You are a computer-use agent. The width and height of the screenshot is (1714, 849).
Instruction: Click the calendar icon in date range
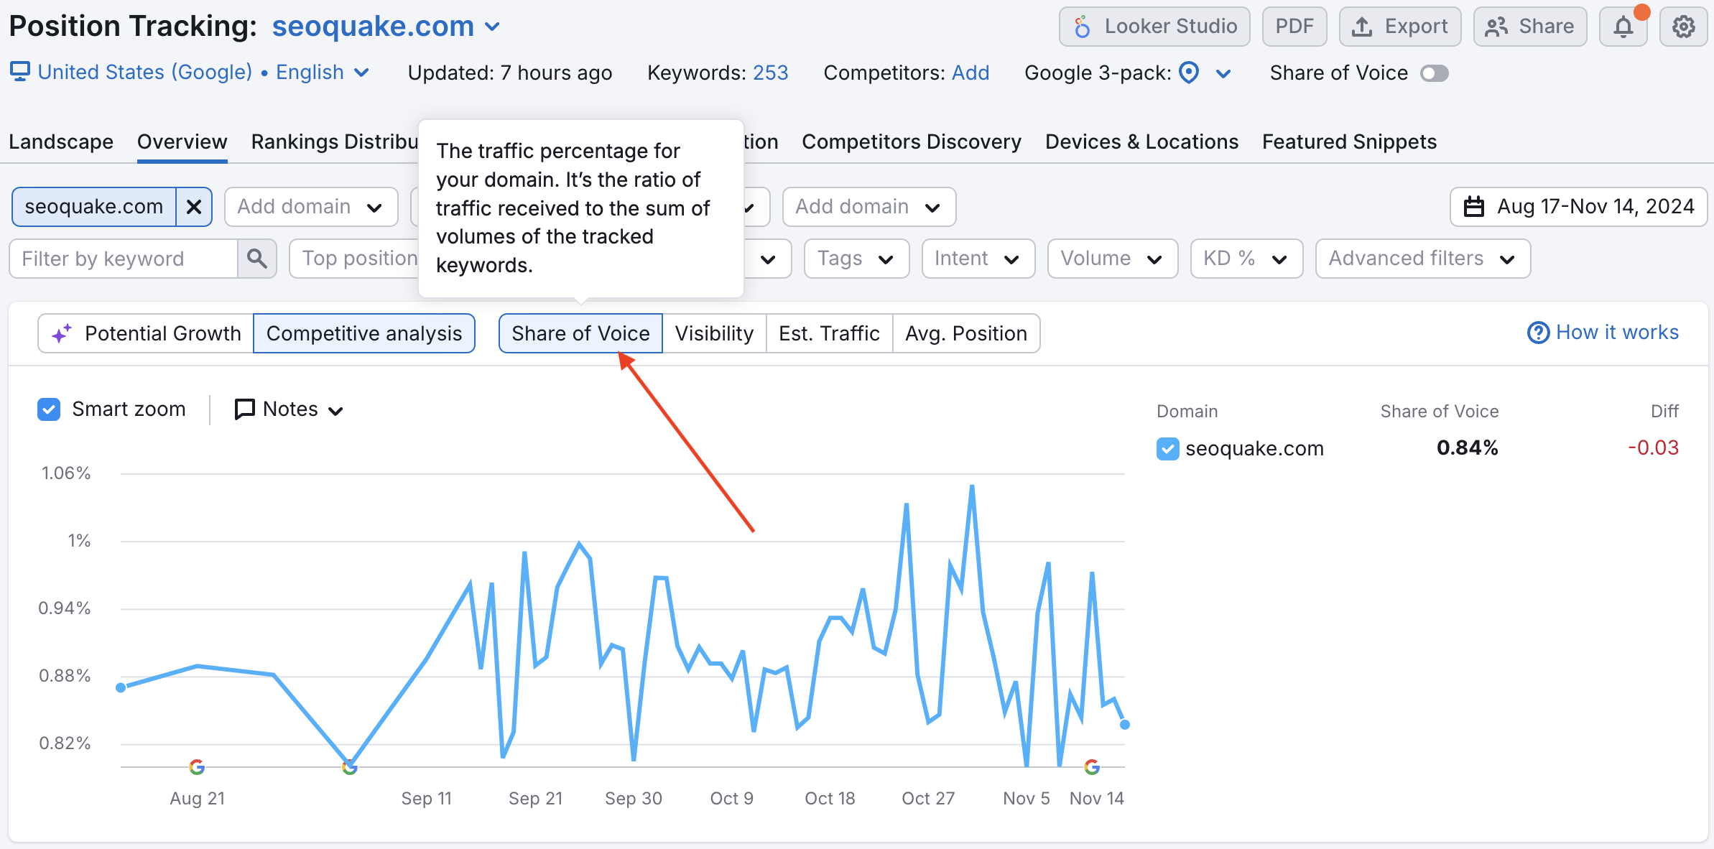coord(1474,207)
